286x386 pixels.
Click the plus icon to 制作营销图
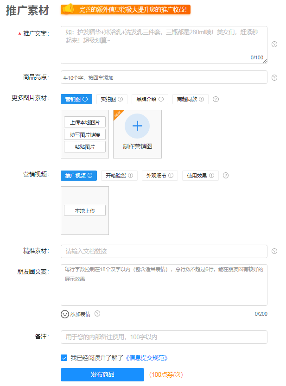(137, 126)
